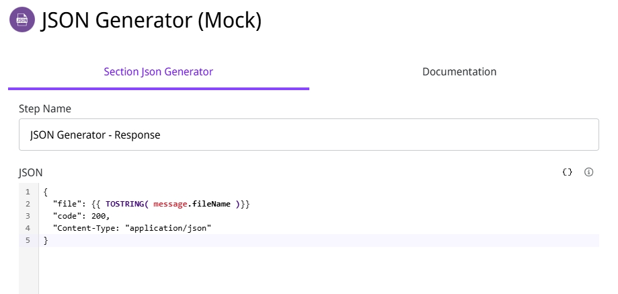
Task: Click line number 2 in the gutter
Action: [x=28, y=204]
